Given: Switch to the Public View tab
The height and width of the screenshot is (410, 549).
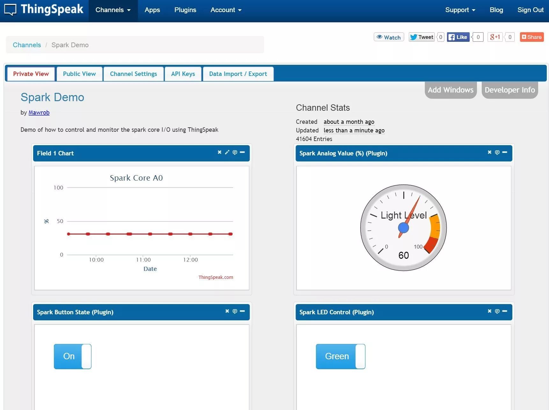Looking at the screenshot, I should (x=79, y=74).
